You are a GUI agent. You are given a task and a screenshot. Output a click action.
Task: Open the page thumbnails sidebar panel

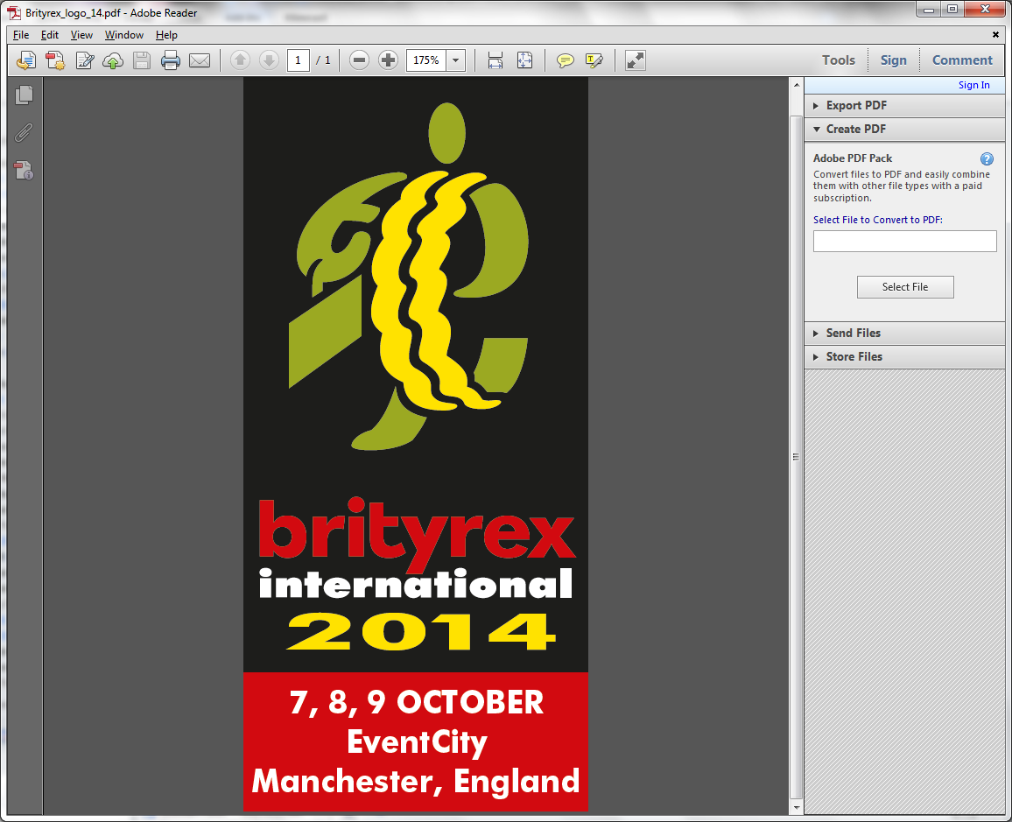(x=24, y=95)
